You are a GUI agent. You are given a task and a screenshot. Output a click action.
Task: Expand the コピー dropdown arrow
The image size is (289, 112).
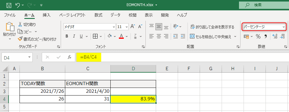pos(36,32)
